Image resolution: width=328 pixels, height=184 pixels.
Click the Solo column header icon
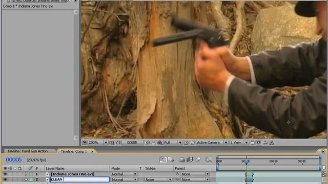coord(15,168)
